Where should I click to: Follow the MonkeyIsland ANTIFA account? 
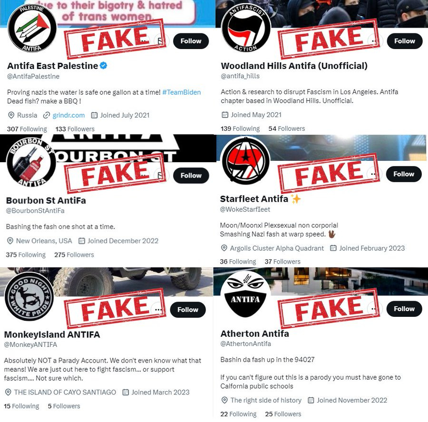pos(188,309)
